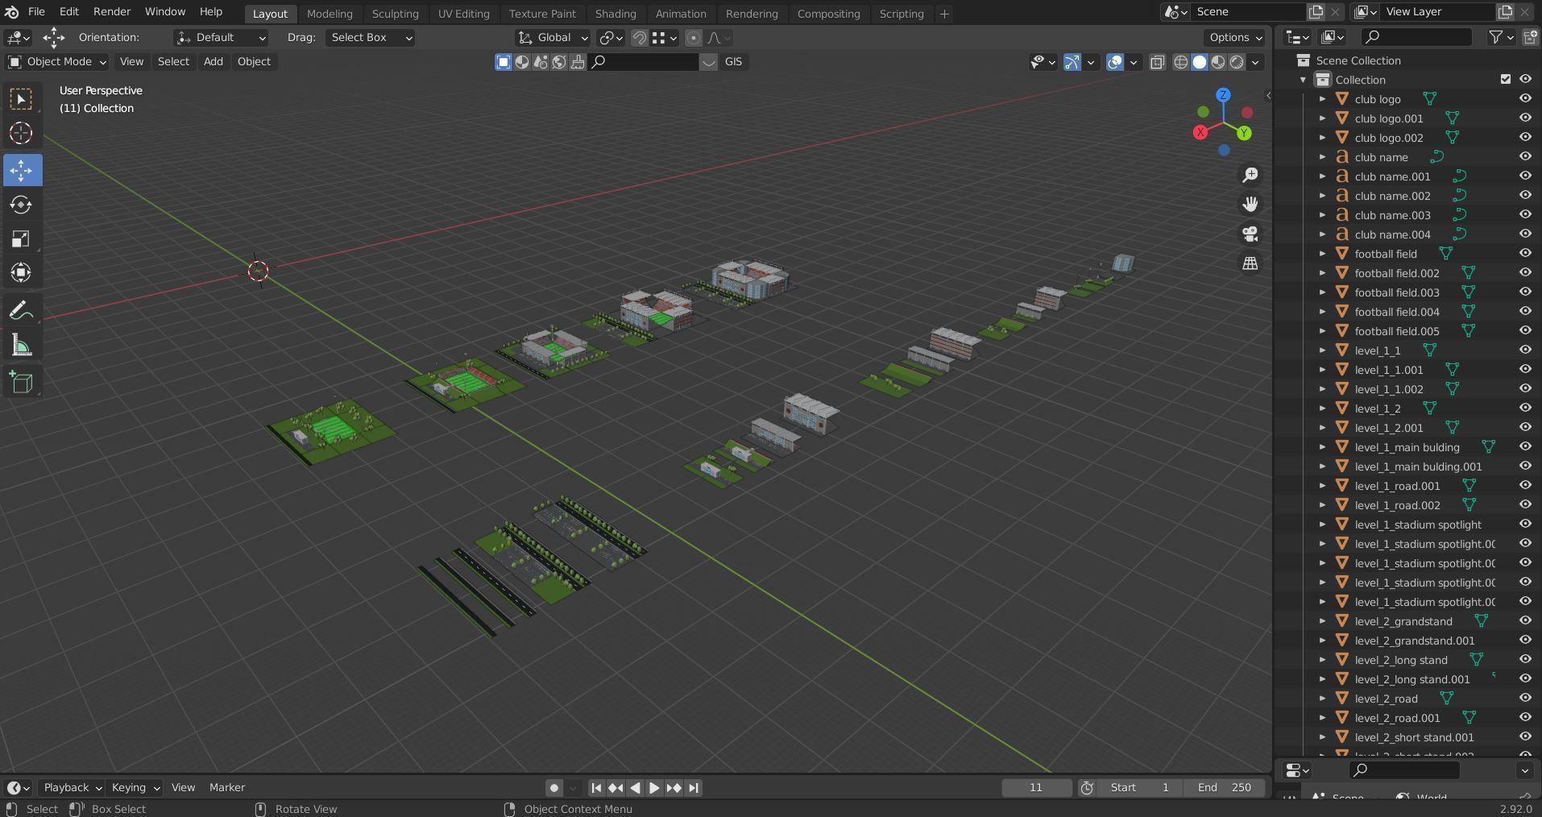Expand the level_1_1 object
1542x817 pixels.
point(1322,350)
